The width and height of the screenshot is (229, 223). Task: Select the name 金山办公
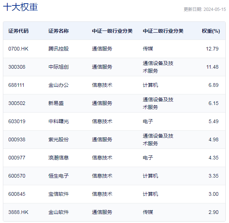coord(58,85)
